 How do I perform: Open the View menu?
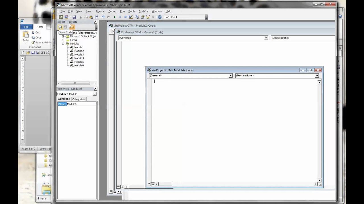[x=79, y=11]
